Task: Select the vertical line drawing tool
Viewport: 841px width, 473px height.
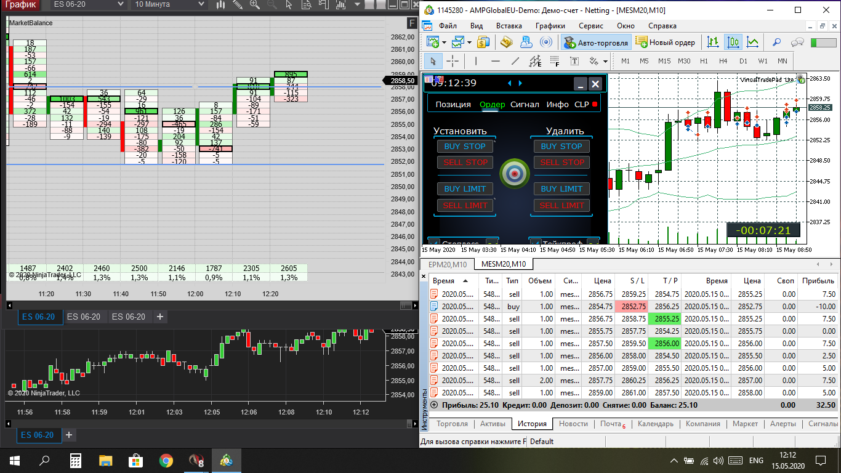Action: (x=476, y=61)
